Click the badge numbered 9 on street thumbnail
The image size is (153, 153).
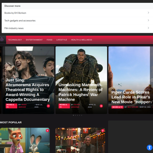(x=103, y=131)
